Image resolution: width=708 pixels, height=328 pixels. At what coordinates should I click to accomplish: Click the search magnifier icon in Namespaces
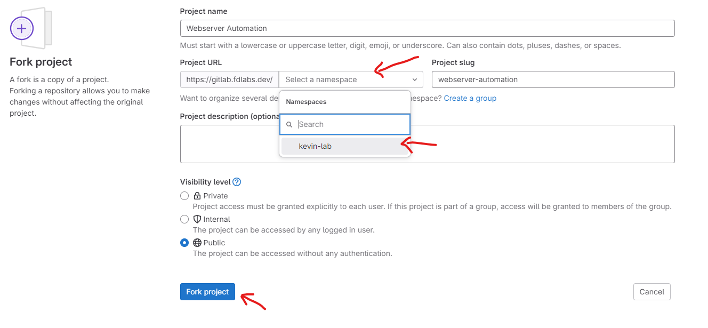click(289, 124)
